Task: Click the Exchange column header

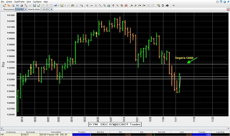Action: (x=31, y=132)
